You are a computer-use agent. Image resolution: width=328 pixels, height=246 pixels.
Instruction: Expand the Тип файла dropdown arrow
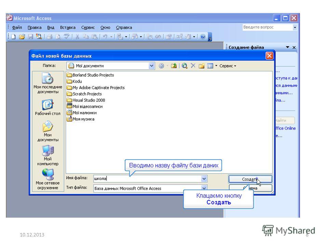click(204, 188)
